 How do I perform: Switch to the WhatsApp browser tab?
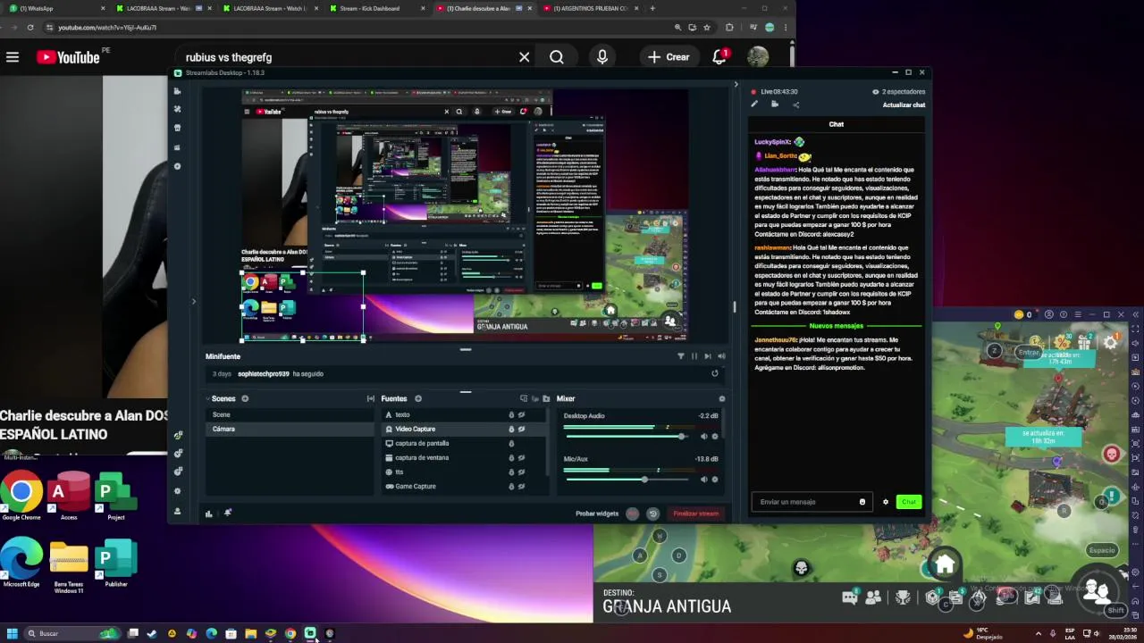point(55,9)
